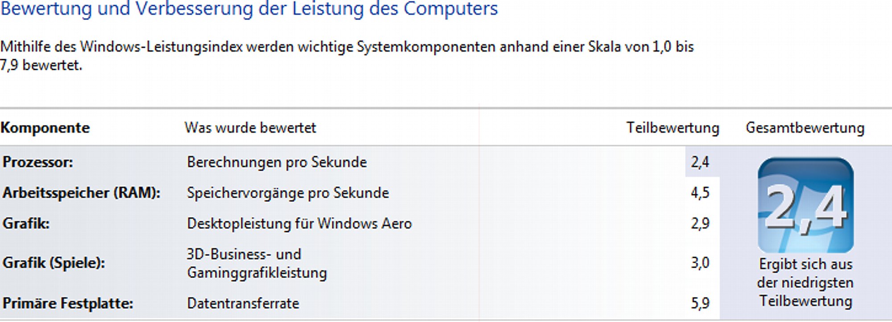Click the Berechnungen pro Sekunde description

tap(277, 162)
